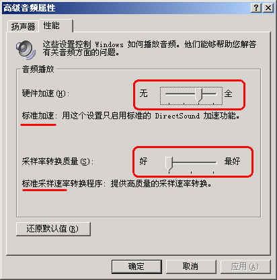This screenshot has width=277, height=280.
Task: Click the 采样率转换质量 slider thumb
Action: coord(169,164)
